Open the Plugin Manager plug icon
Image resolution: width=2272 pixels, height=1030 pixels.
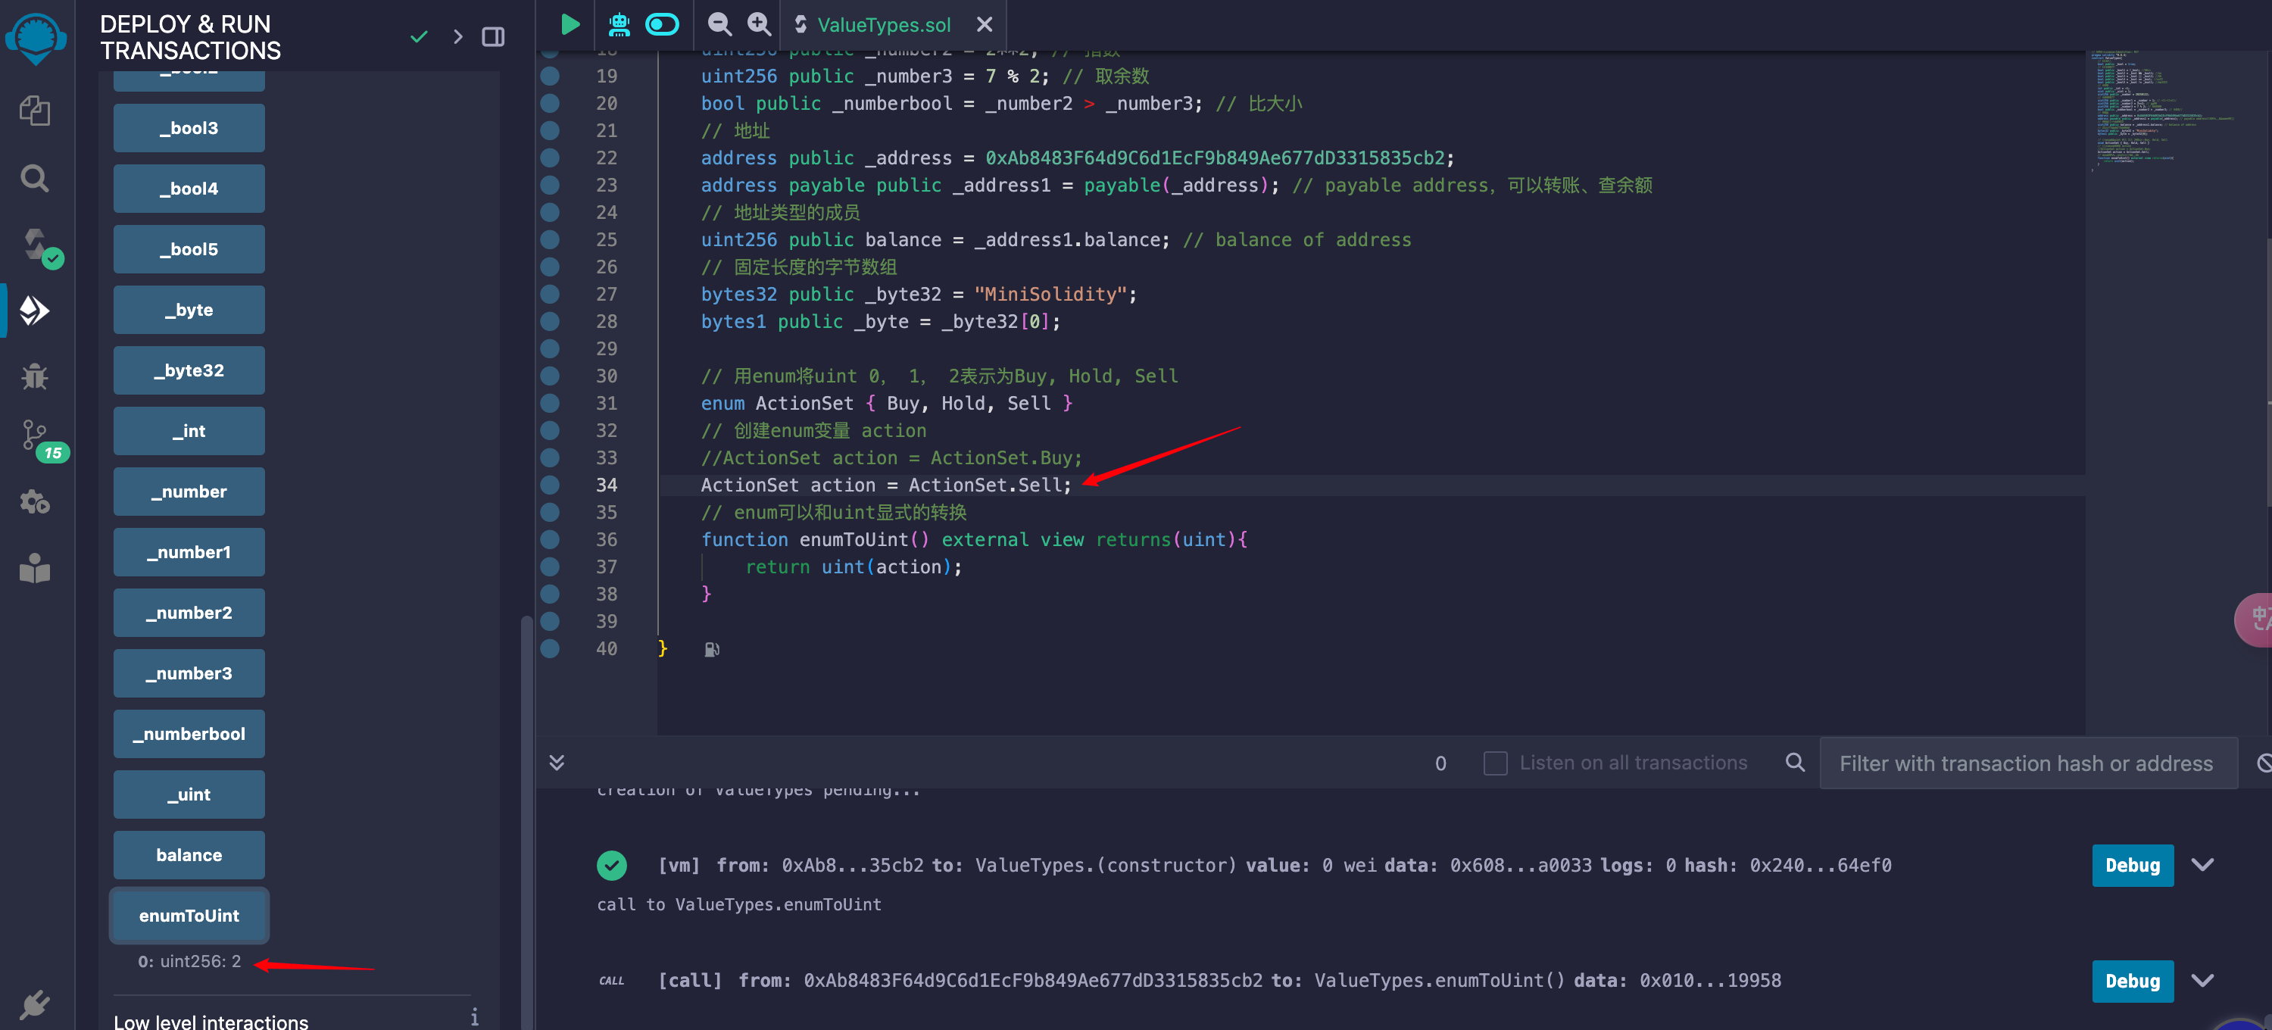point(36,1004)
